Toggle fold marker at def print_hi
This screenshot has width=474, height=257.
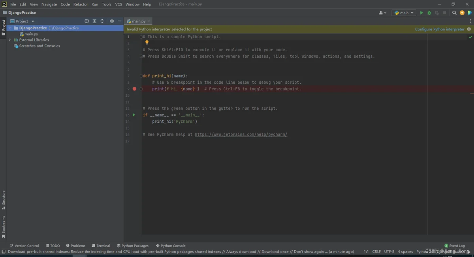pyautogui.click(x=141, y=76)
